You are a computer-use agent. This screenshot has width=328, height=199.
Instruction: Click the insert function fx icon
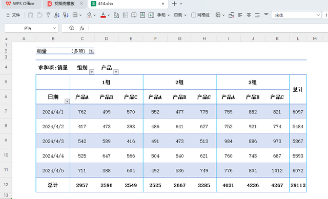coord(82,28)
